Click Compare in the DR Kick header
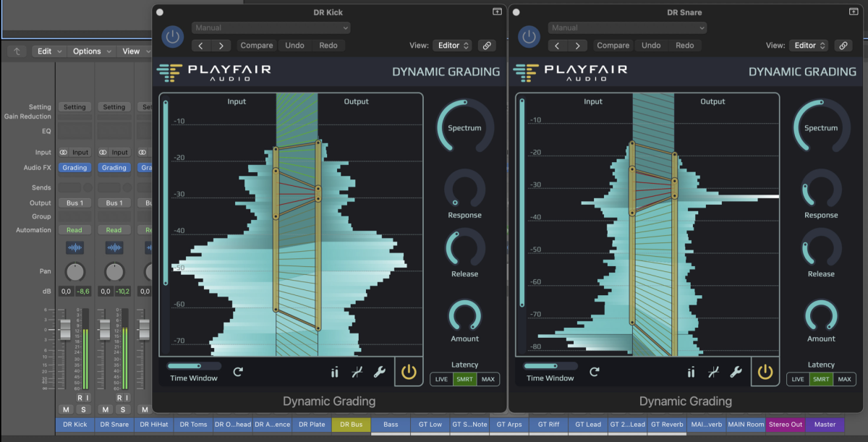868x442 pixels. pos(257,46)
